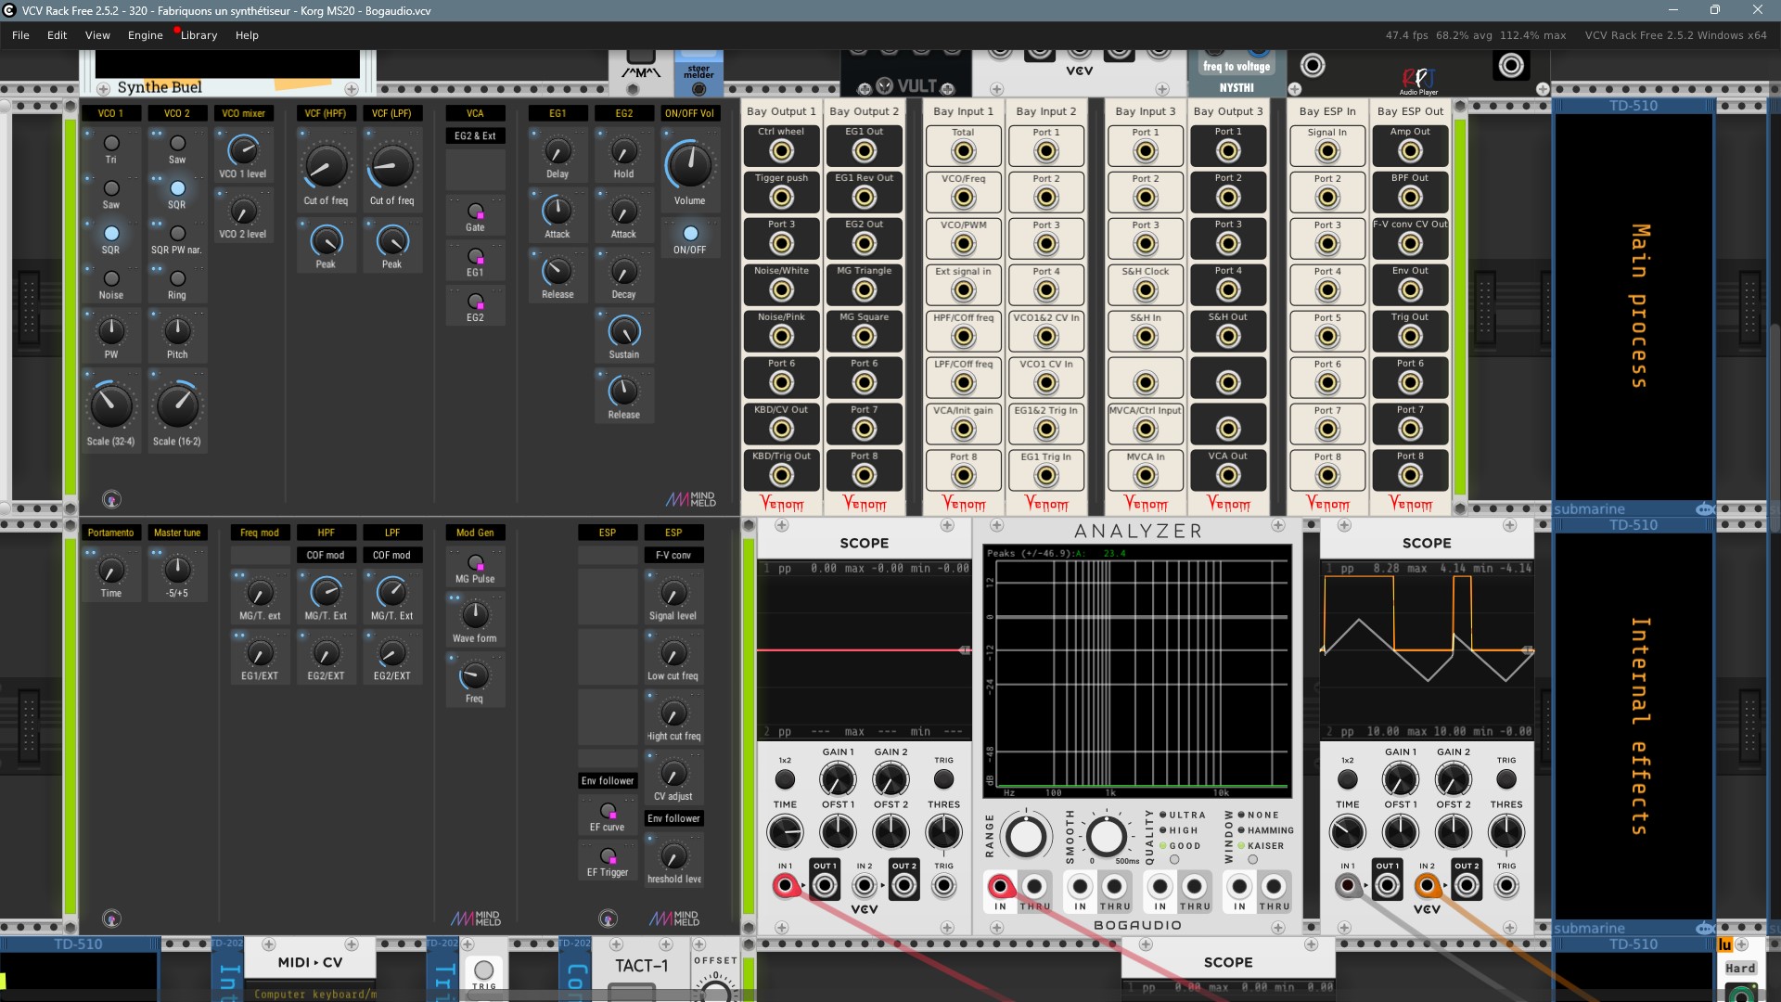Screen dimensions: 1781x1002
Task: Click the VCO/PWM input jack
Action: pyautogui.click(x=964, y=244)
